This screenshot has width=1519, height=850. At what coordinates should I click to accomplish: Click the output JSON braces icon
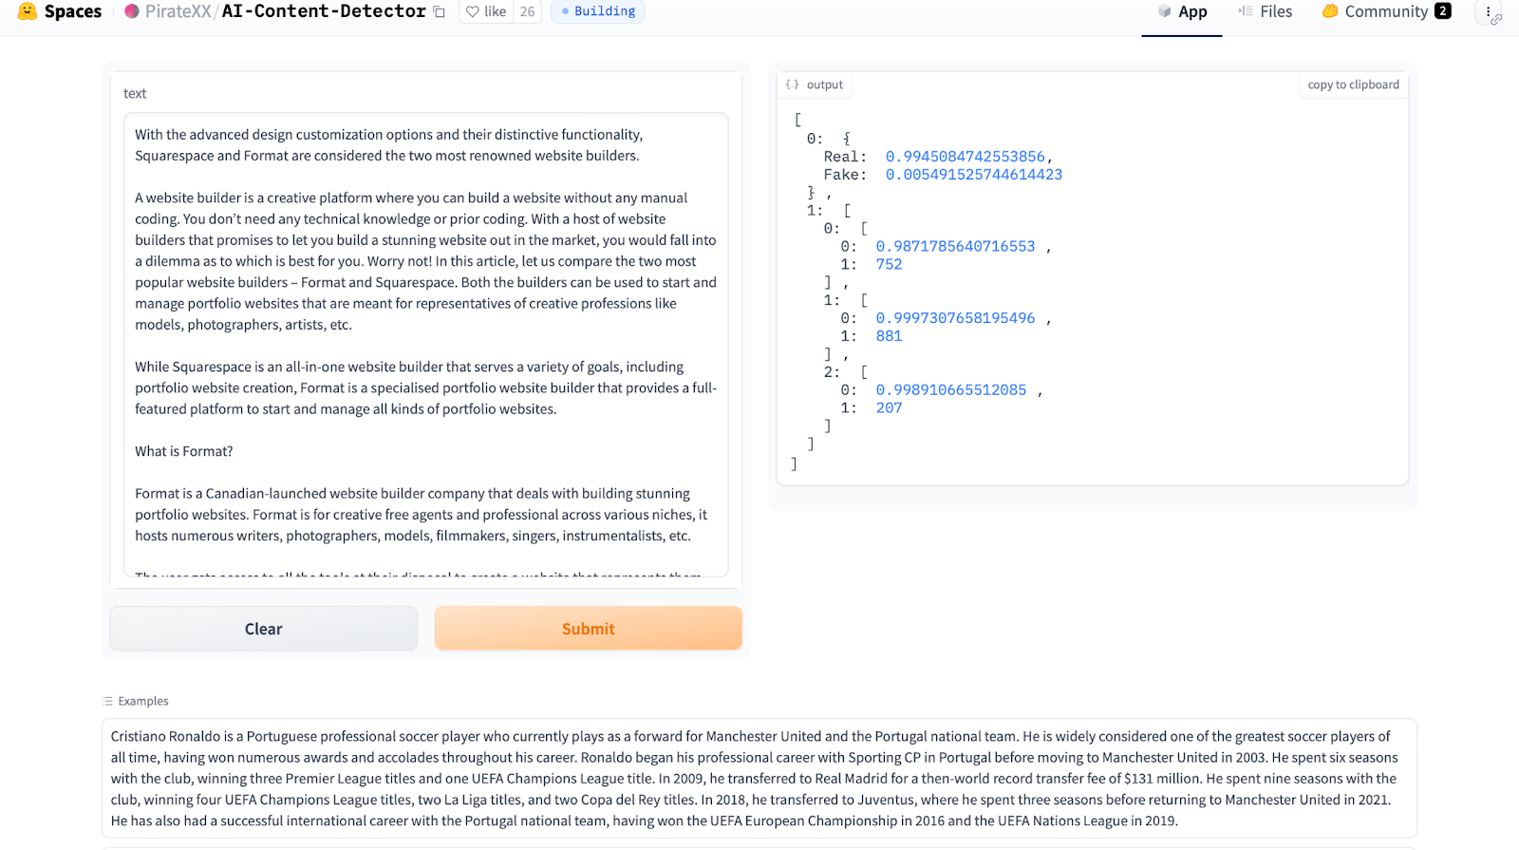792,85
